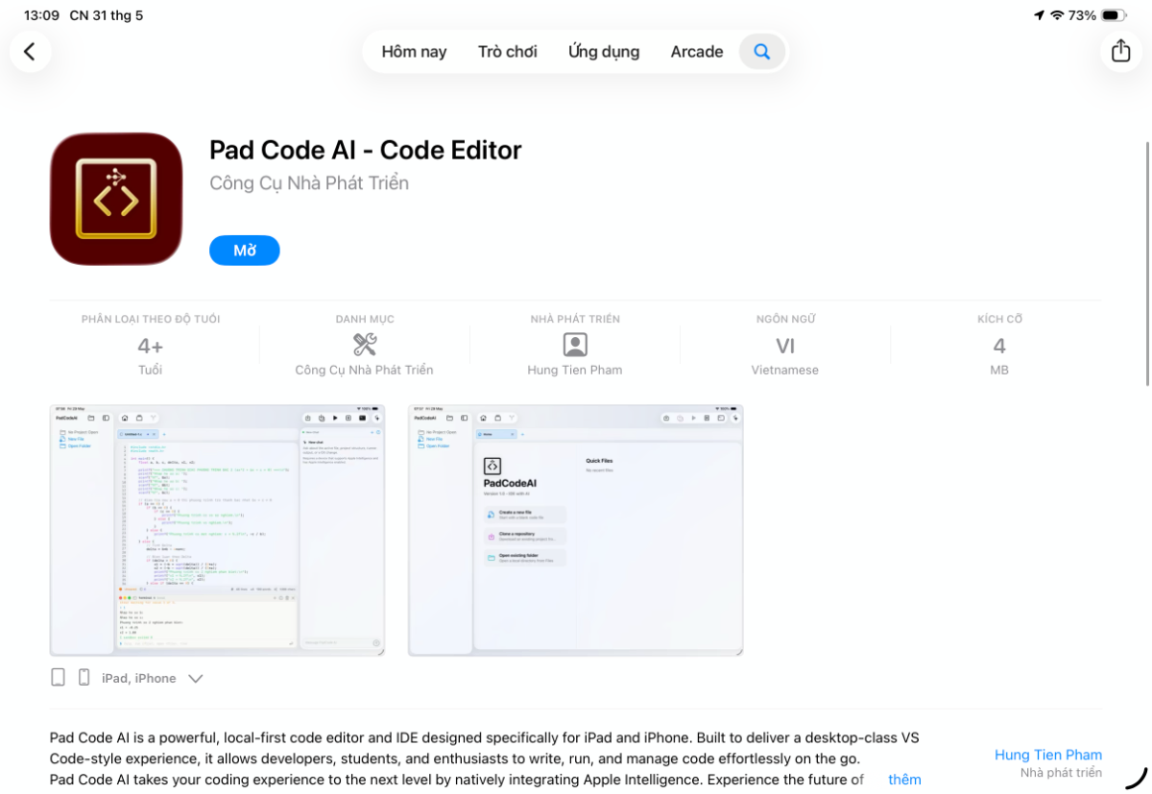
Task: Expand the description with thêm
Action: [904, 780]
